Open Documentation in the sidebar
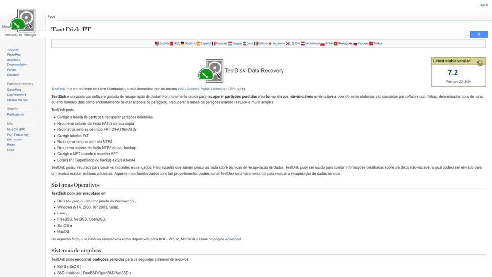This screenshot has height=277, width=492. click(17, 65)
